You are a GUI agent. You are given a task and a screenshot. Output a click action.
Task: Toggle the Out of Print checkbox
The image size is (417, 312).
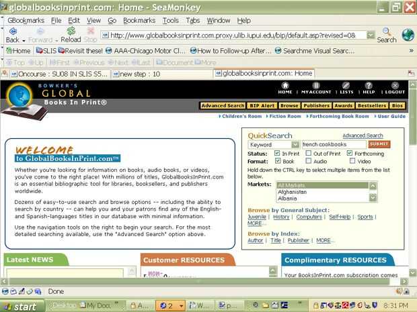click(308, 153)
